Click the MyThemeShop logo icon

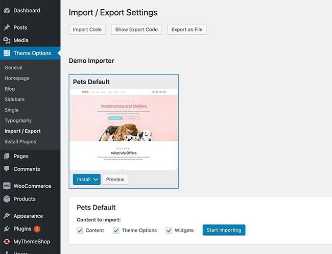7,242
